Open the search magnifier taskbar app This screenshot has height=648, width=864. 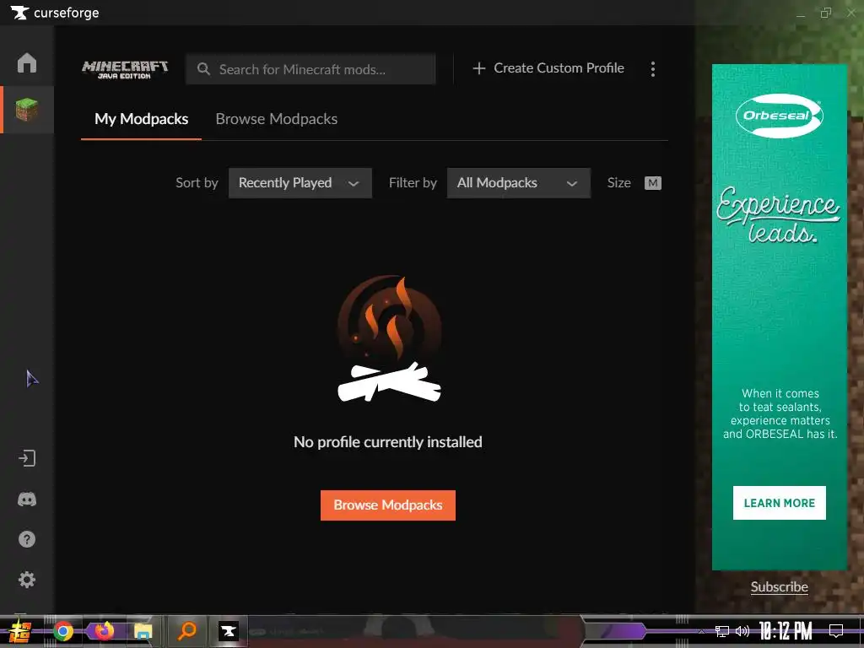click(x=186, y=631)
